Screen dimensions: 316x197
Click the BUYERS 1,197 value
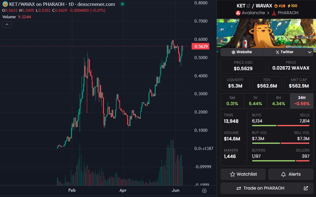tap(256, 156)
